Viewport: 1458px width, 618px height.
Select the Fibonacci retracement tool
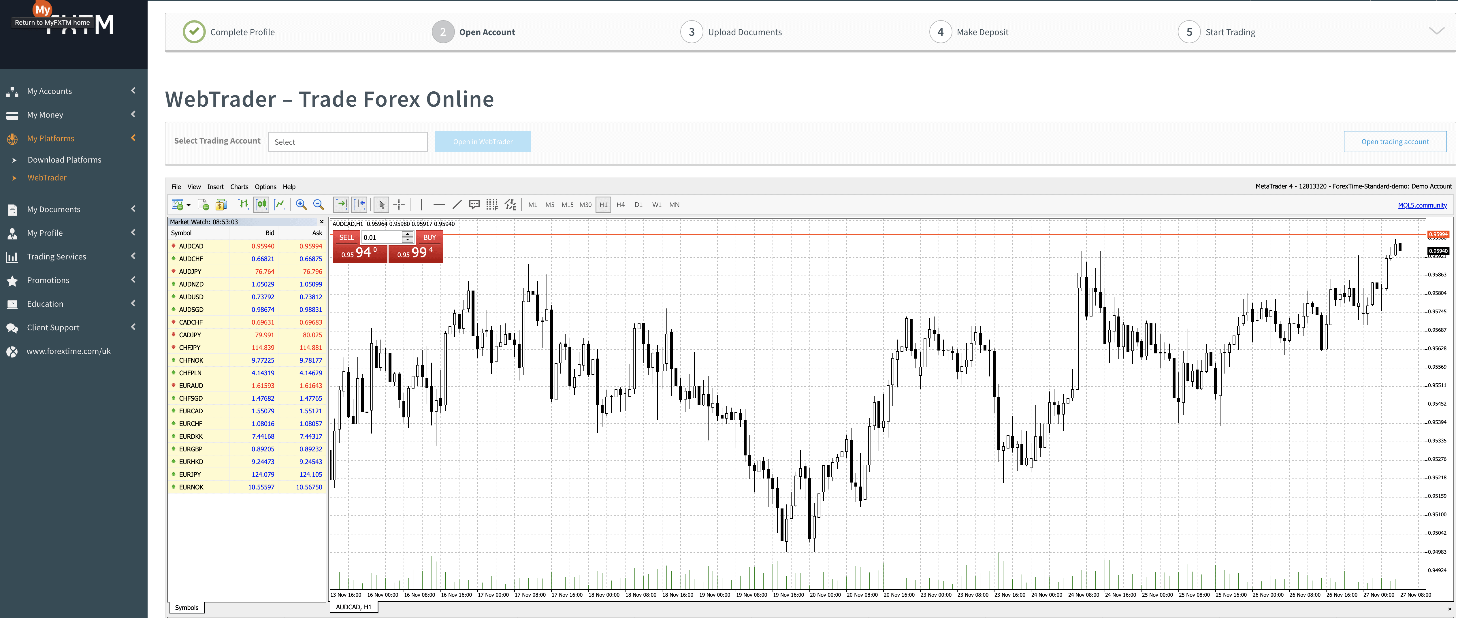[x=492, y=205]
